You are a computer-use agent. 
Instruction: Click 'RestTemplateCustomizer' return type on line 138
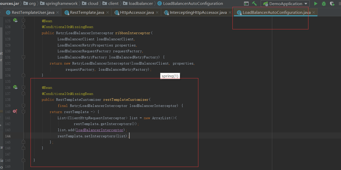coord(79,100)
